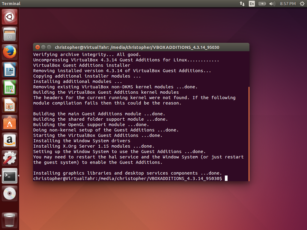The image size is (307, 230).
Task: Open the Files manager from launcher
Action: coord(10,34)
